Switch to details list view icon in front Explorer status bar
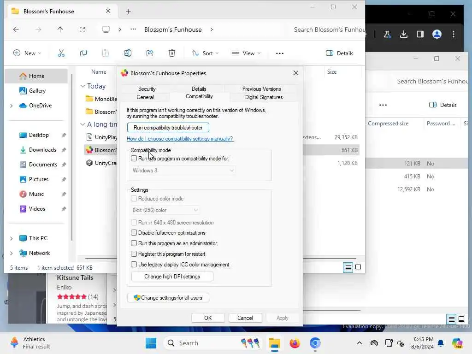This screenshot has width=472, height=354. (x=348, y=267)
